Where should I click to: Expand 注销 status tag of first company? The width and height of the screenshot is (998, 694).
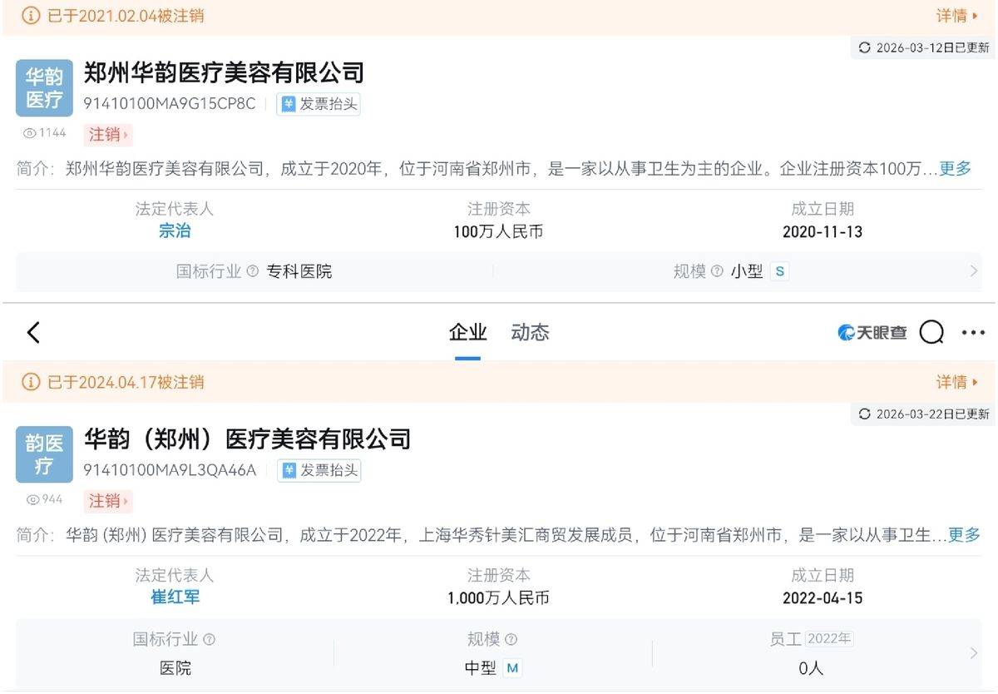click(x=108, y=135)
